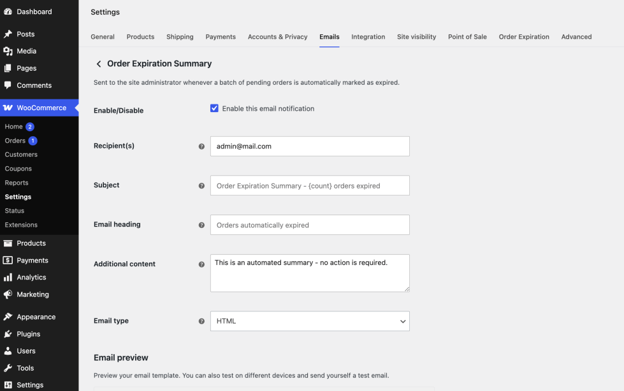Click the Email heading input field

(310, 225)
